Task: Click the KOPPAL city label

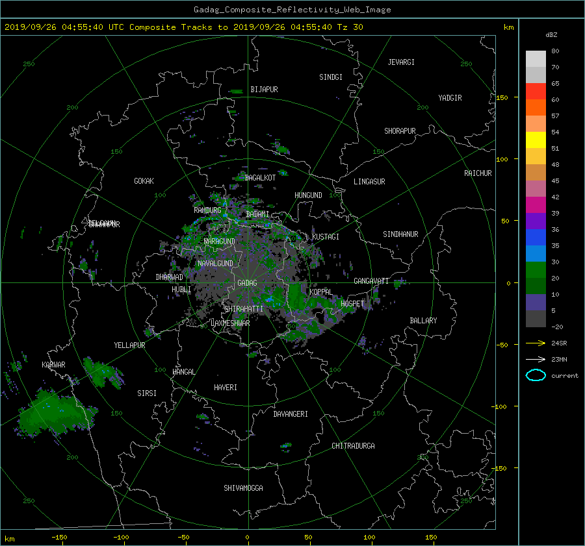Action: 321,292
